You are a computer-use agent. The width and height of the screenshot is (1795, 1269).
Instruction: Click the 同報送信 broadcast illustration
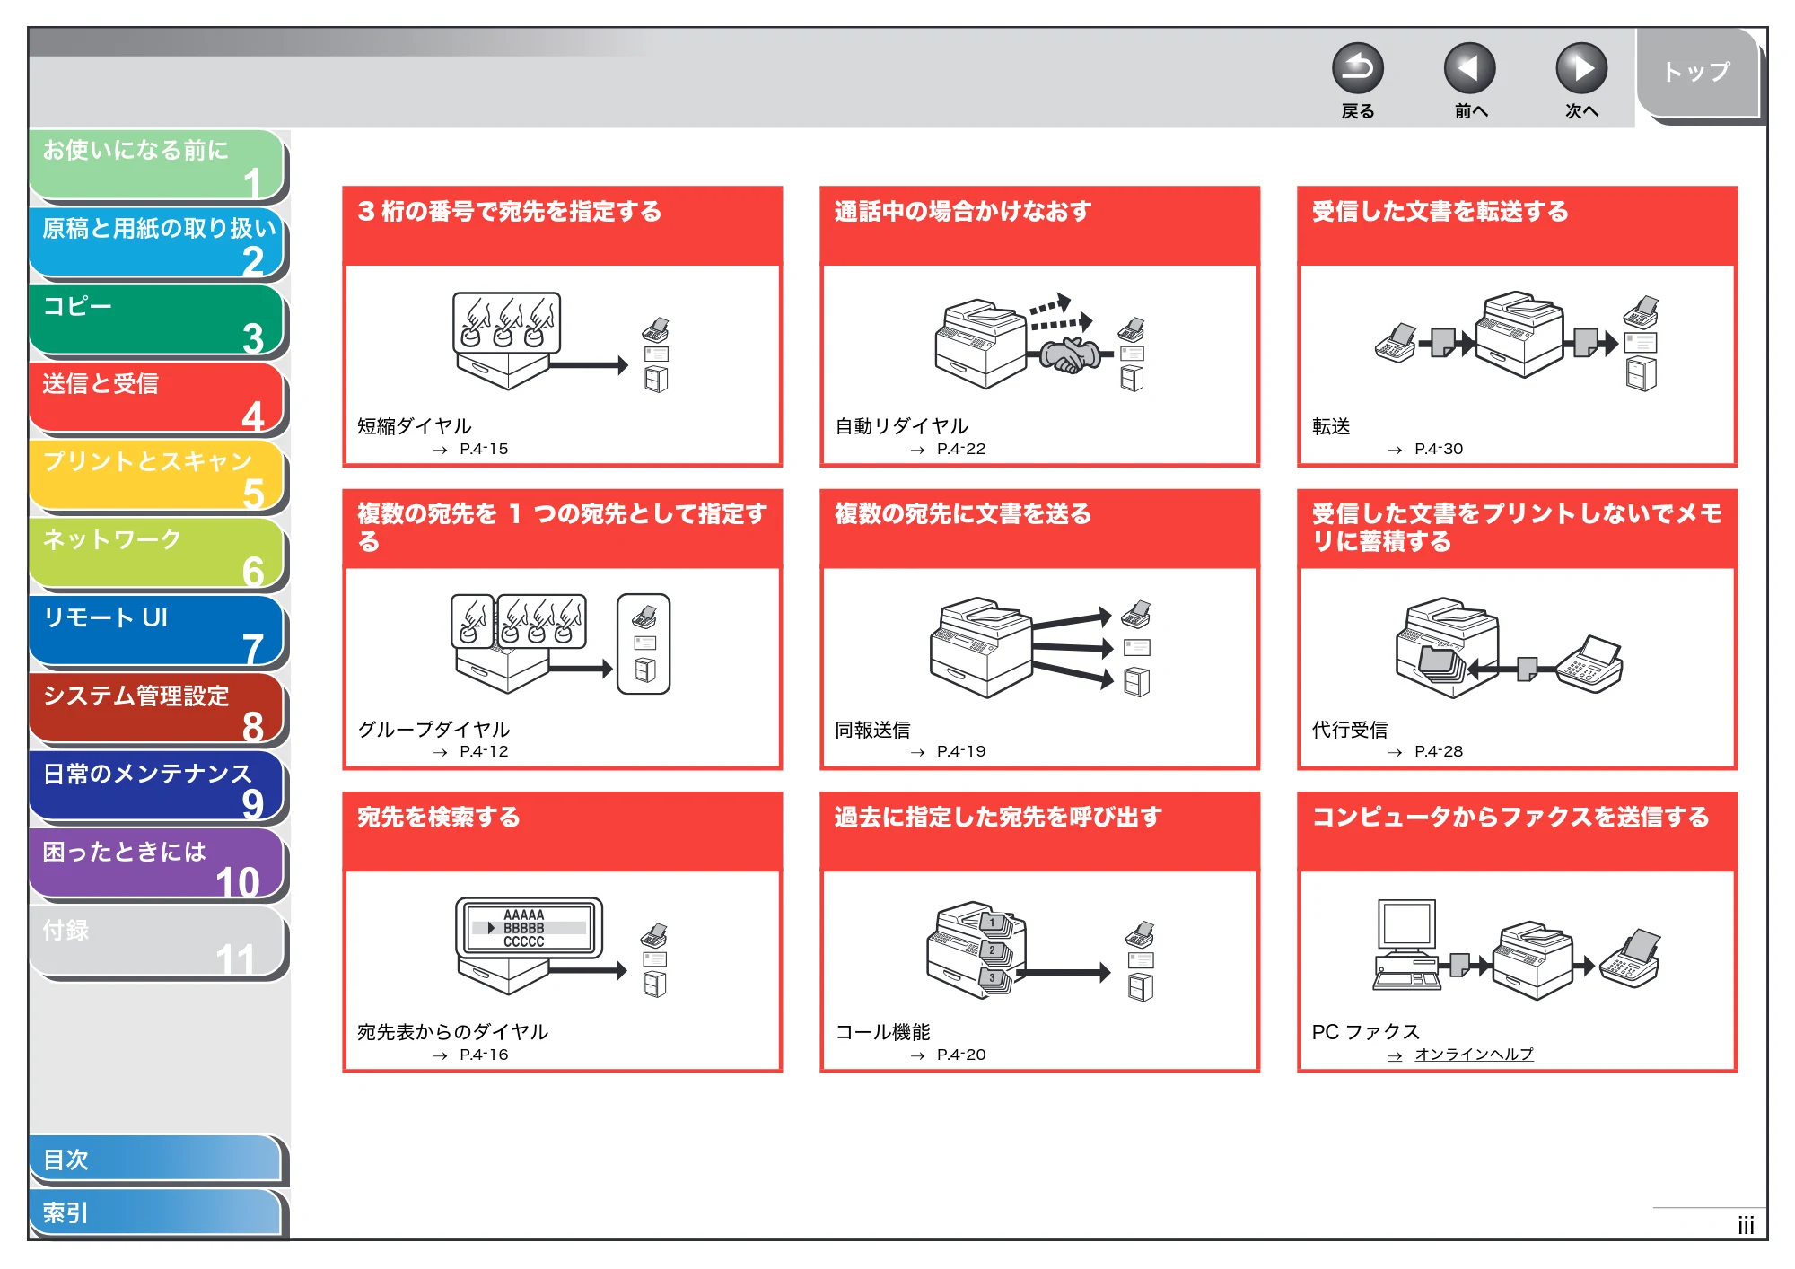coord(1041,647)
